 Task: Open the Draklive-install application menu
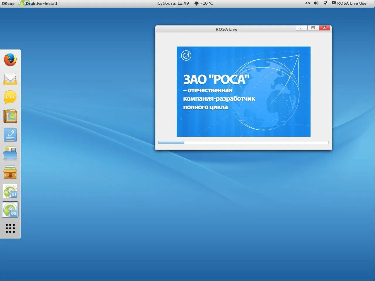coord(38,4)
